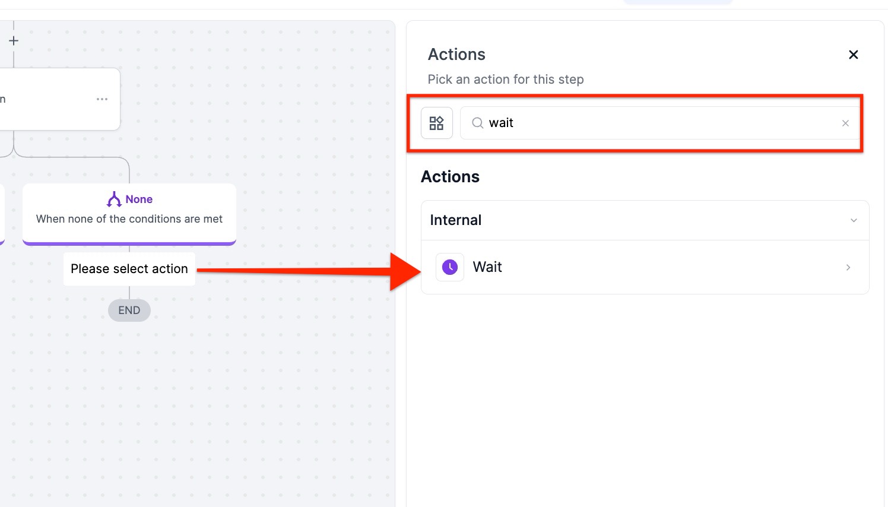888x507 pixels.
Task: Focus the search field containing "wait"
Action: (x=653, y=123)
